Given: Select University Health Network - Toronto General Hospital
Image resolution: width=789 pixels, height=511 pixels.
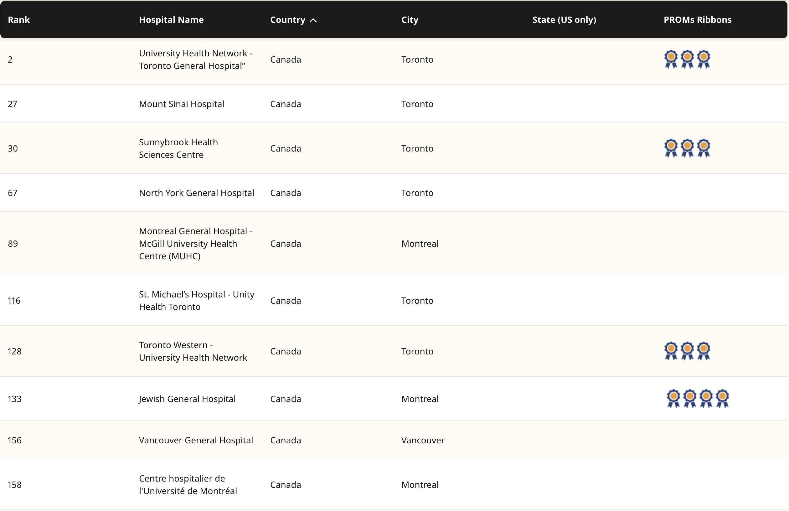Looking at the screenshot, I should coord(196,59).
